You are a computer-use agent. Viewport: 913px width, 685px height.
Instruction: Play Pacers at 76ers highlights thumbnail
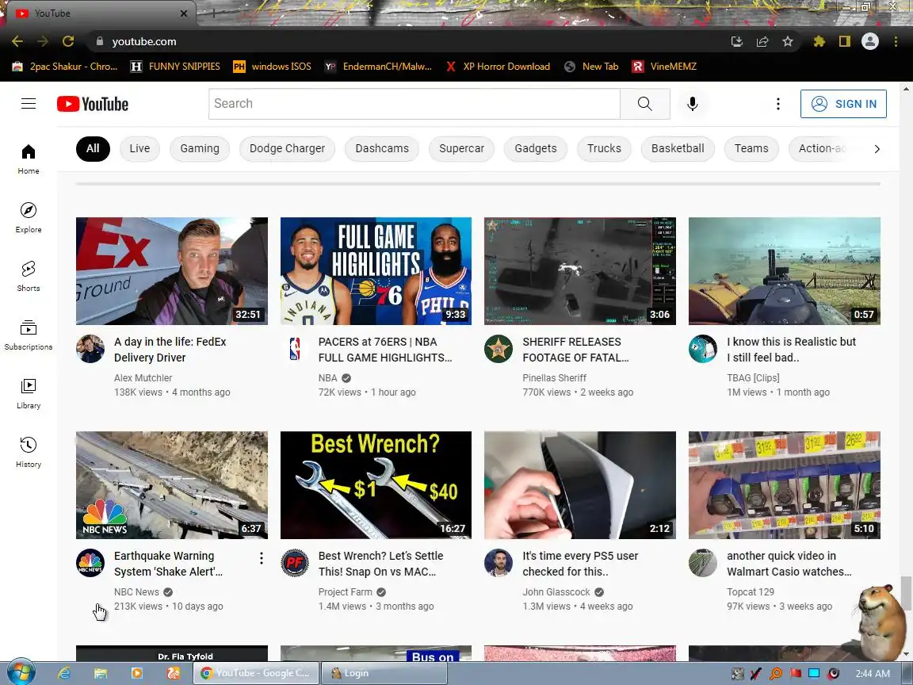tap(376, 271)
